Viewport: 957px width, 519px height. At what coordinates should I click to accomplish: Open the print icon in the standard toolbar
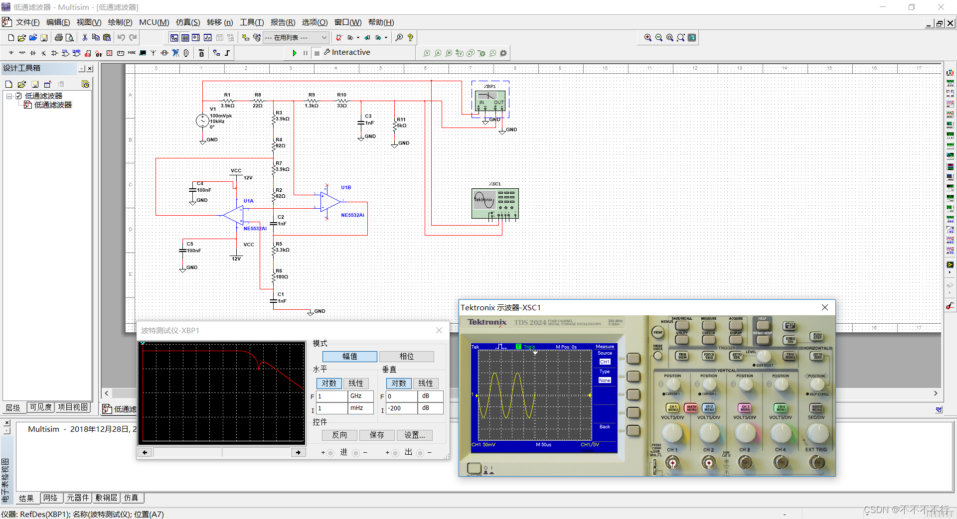point(59,37)
